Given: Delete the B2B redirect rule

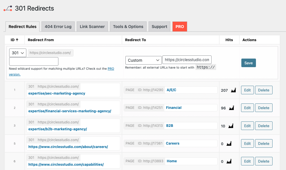Looking at the screenshot, I should (x=263, y=126).
